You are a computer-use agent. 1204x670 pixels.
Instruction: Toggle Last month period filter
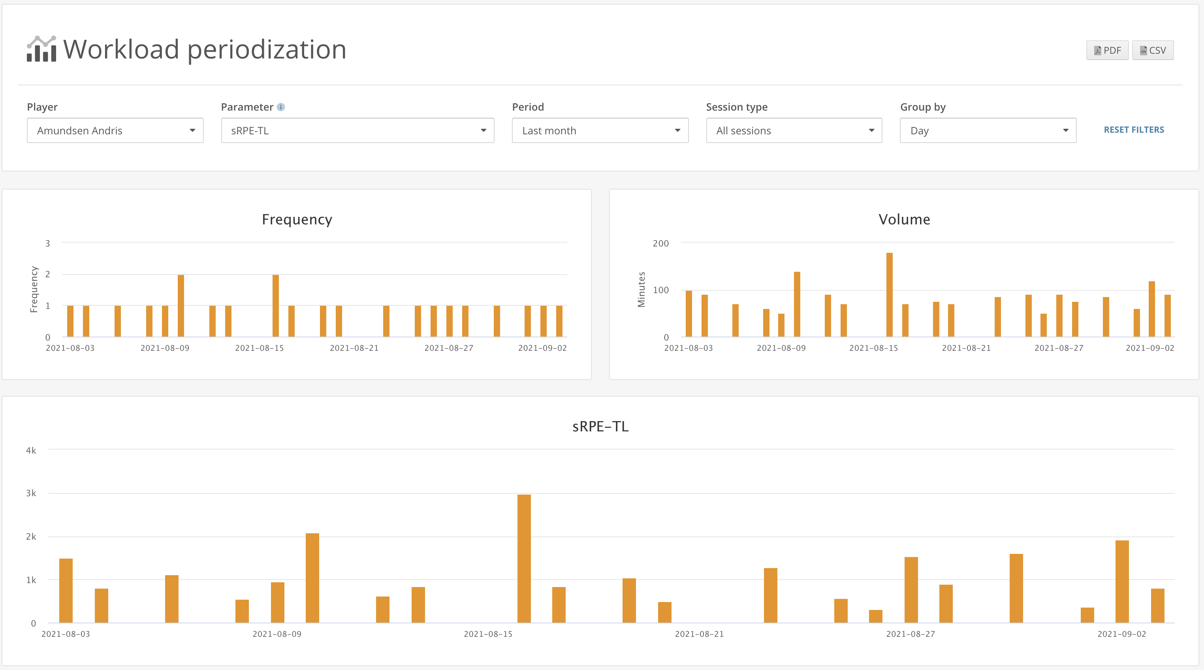click(x=600, y=130)
